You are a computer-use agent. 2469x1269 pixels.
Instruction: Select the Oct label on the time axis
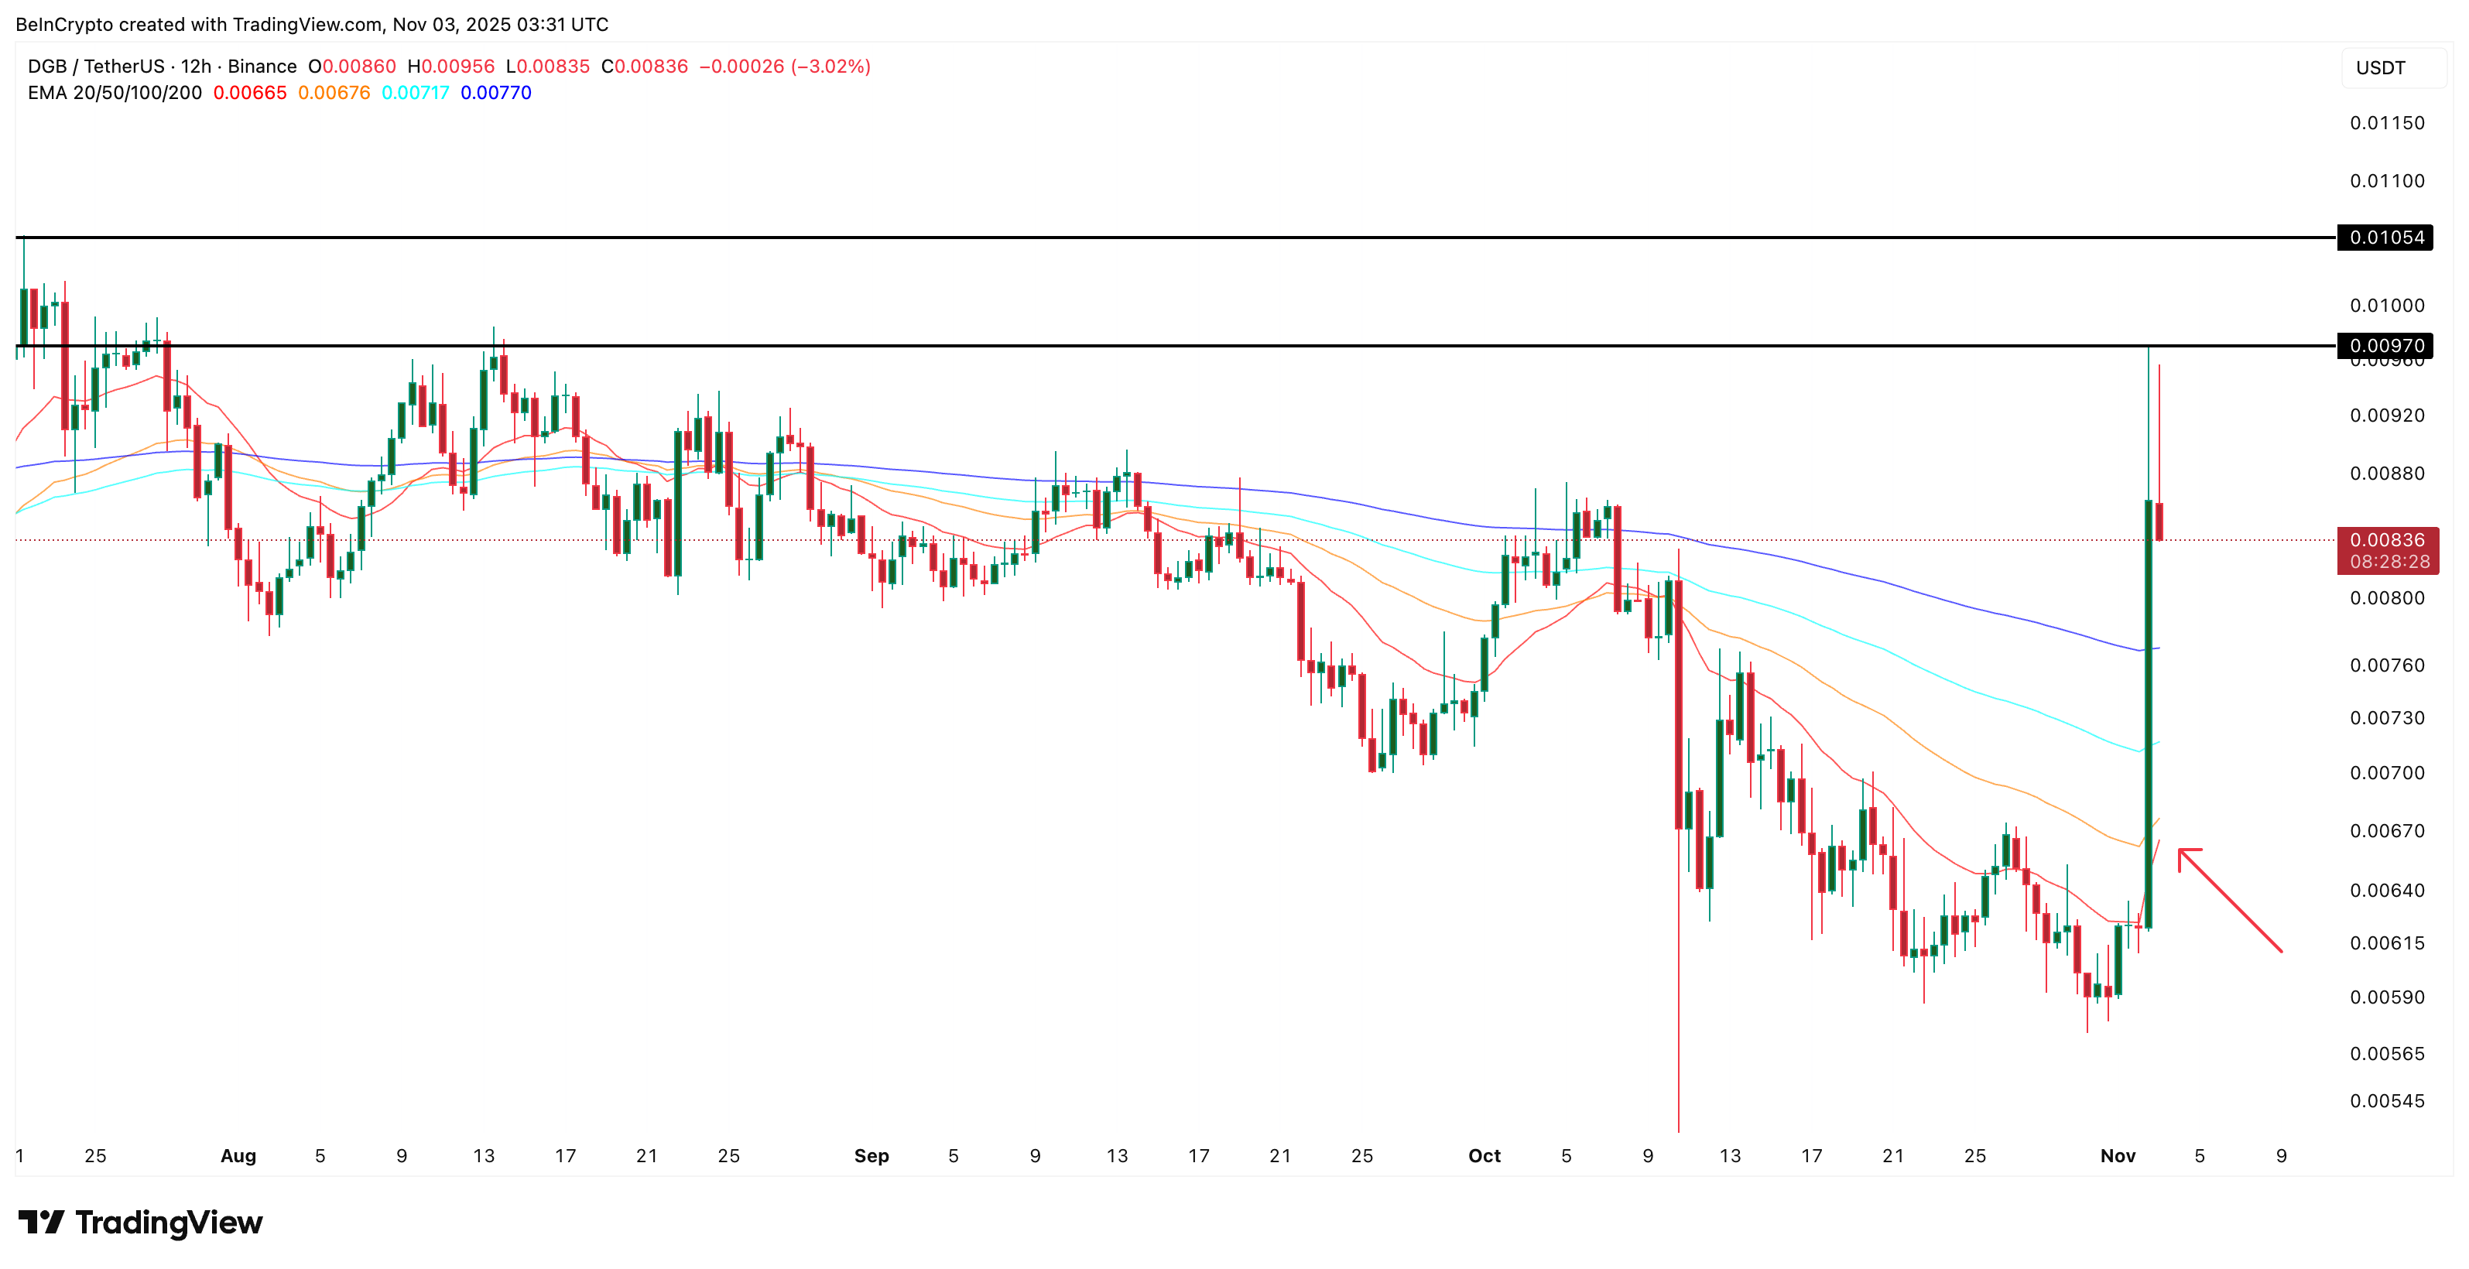[1484, 1156]
